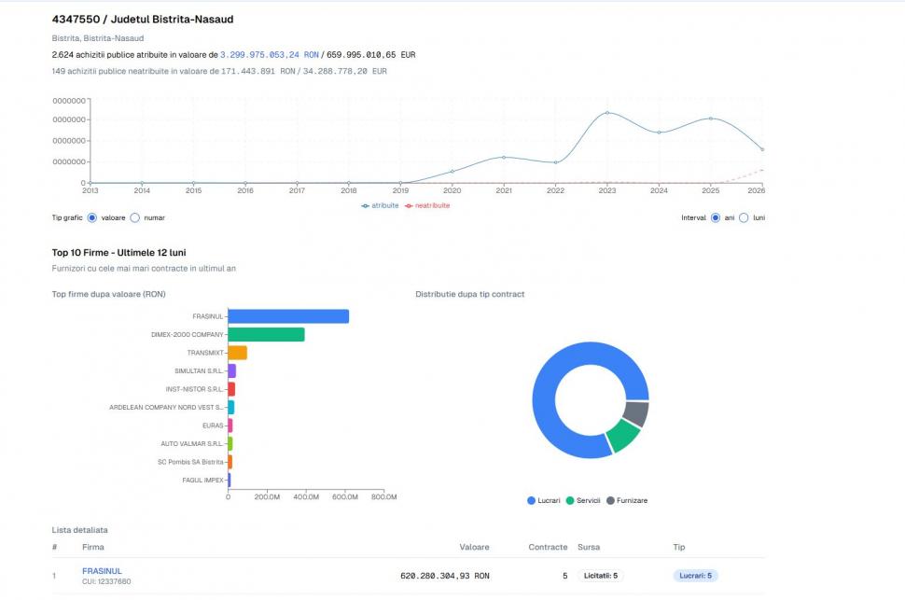Screen dimensions: 905x600
Task: Click the Lucrari legend color dot
Action: [532, 500]
